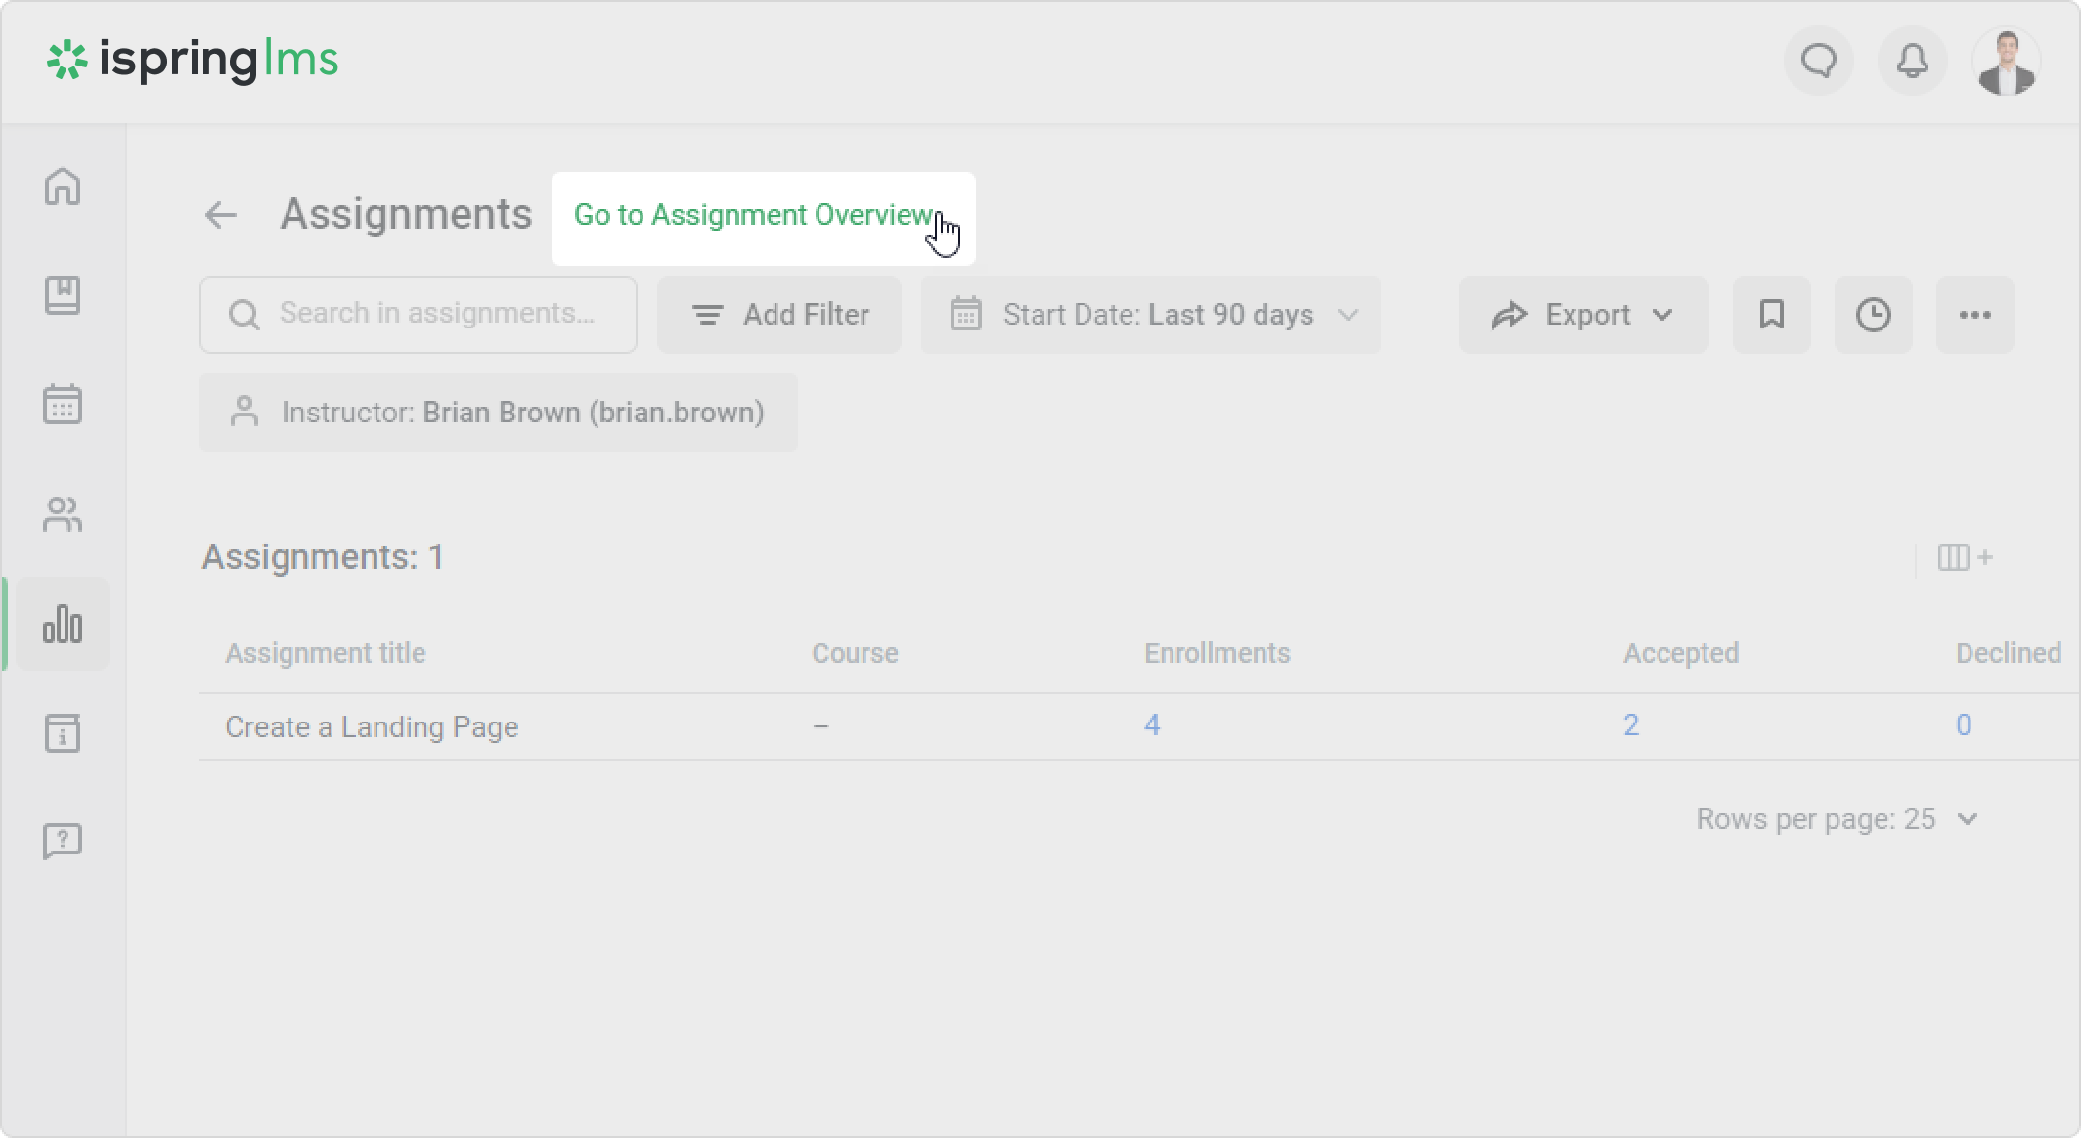The width and height of the screenshot is (2081, 1138).
Task: Open the courses book icon in sidebar
Action: point(63,295)
